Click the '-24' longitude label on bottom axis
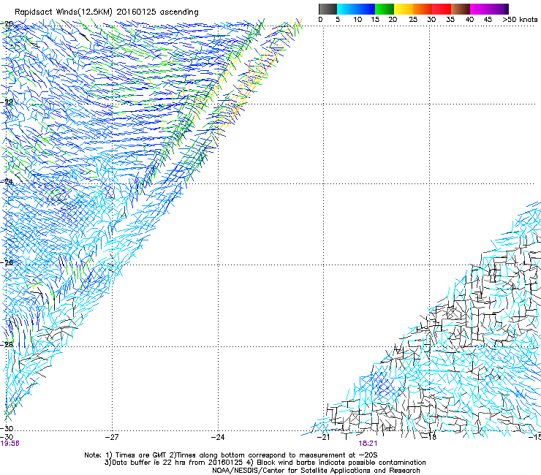The width and height of the screenshot is (541, 475). [218, 437]
